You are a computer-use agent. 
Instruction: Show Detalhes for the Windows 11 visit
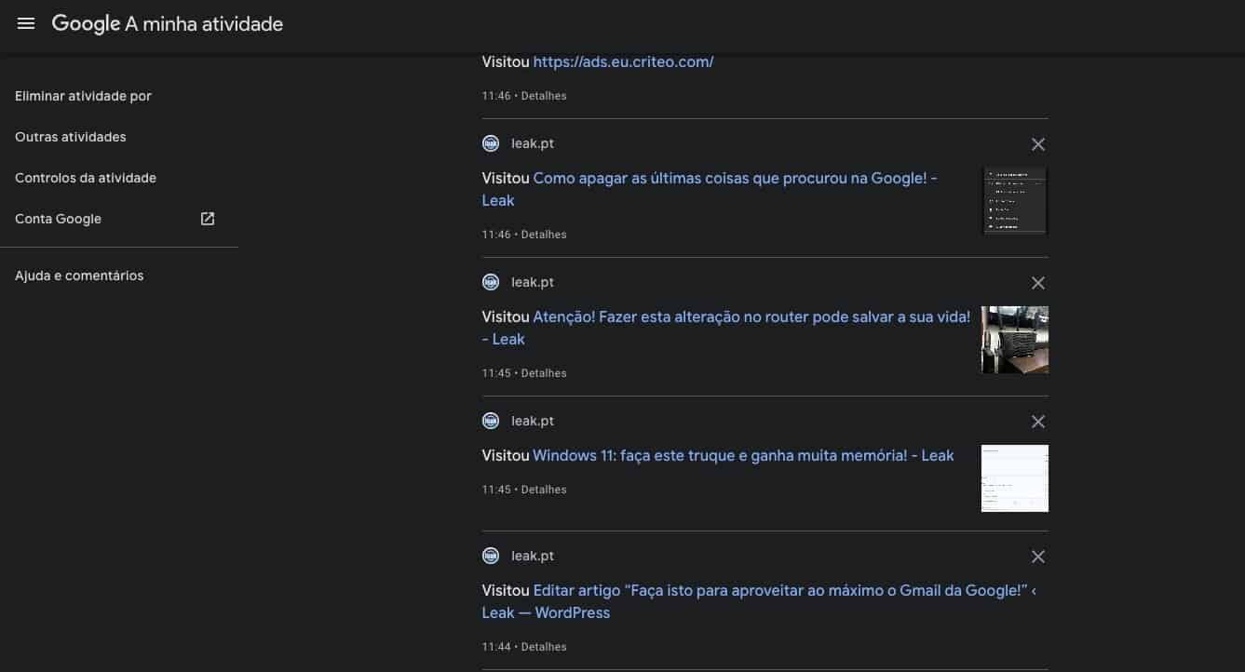click(544, 490)
